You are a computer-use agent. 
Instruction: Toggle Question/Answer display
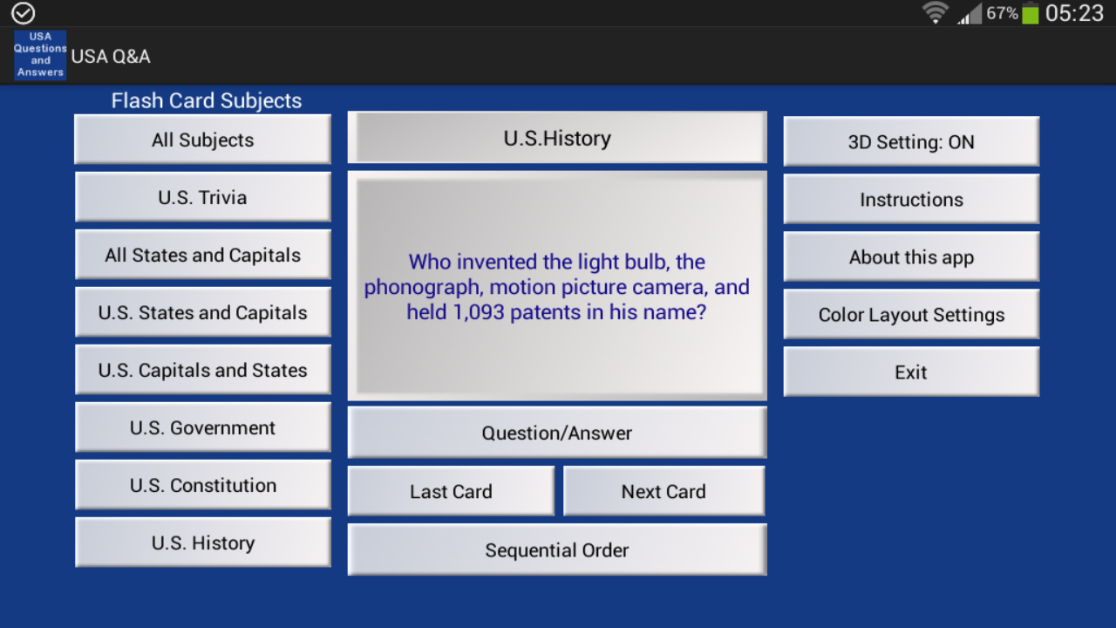click(x=556, y=432)
